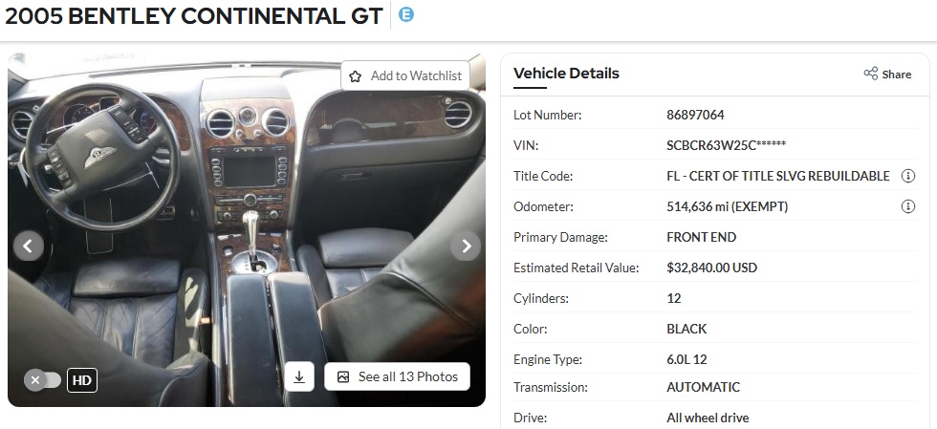
Task: Open Odometer info icon
Action: point(907,206)
